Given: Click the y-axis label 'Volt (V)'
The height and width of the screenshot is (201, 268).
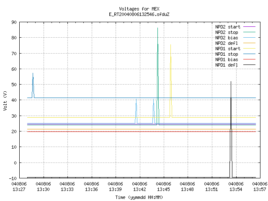Looking at the screenshot, I should [5, 101].
